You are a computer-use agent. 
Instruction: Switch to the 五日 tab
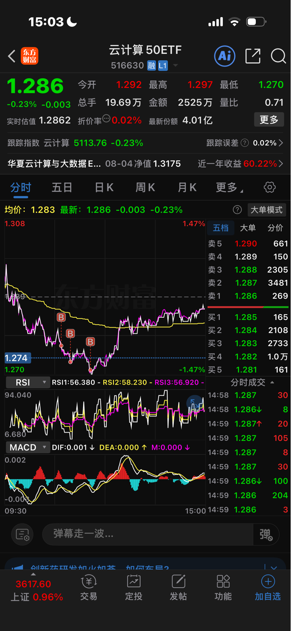(62, 187)
